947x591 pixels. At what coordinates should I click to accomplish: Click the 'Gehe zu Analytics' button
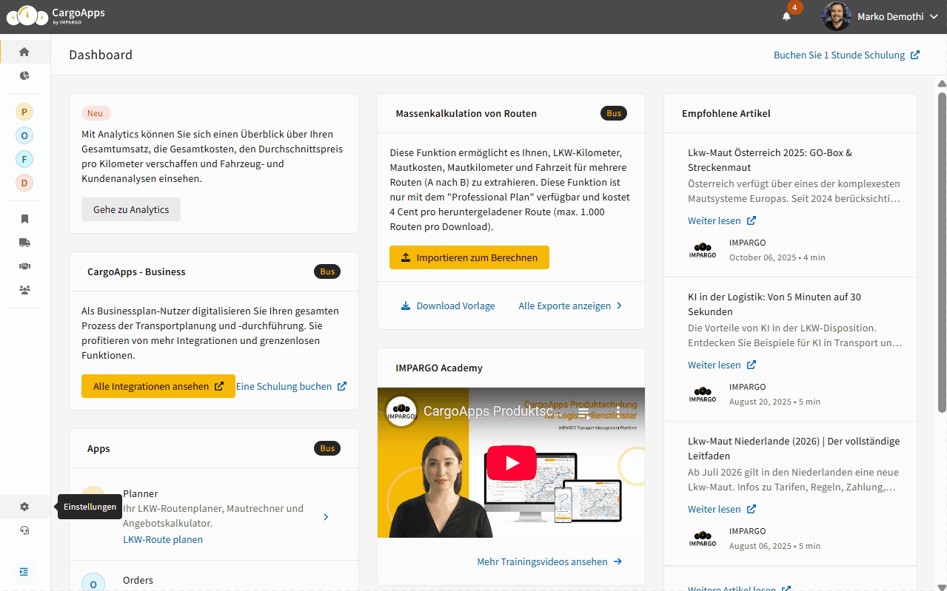click(x=130, y=209)
